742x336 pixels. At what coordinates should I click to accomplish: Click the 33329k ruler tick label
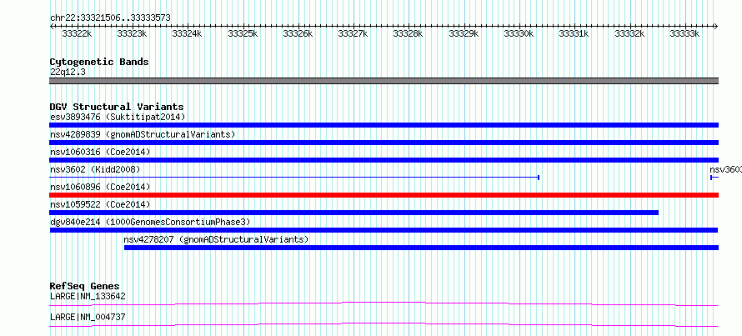[x=464, y=33]
